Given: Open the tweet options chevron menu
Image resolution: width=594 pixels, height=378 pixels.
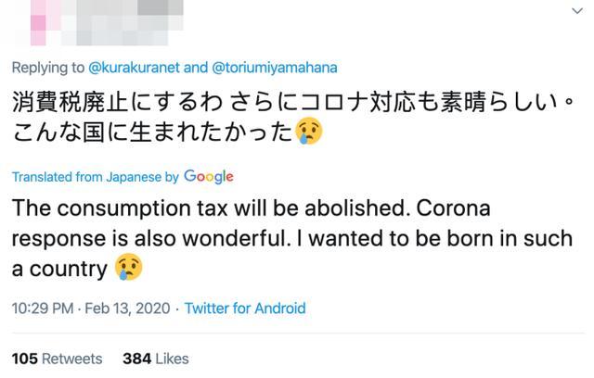Looking at the screenshot, I should [x=575, y=11].
